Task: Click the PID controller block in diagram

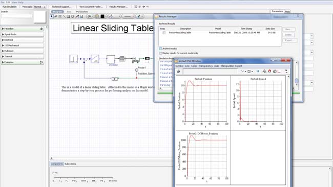Action: 95,59
